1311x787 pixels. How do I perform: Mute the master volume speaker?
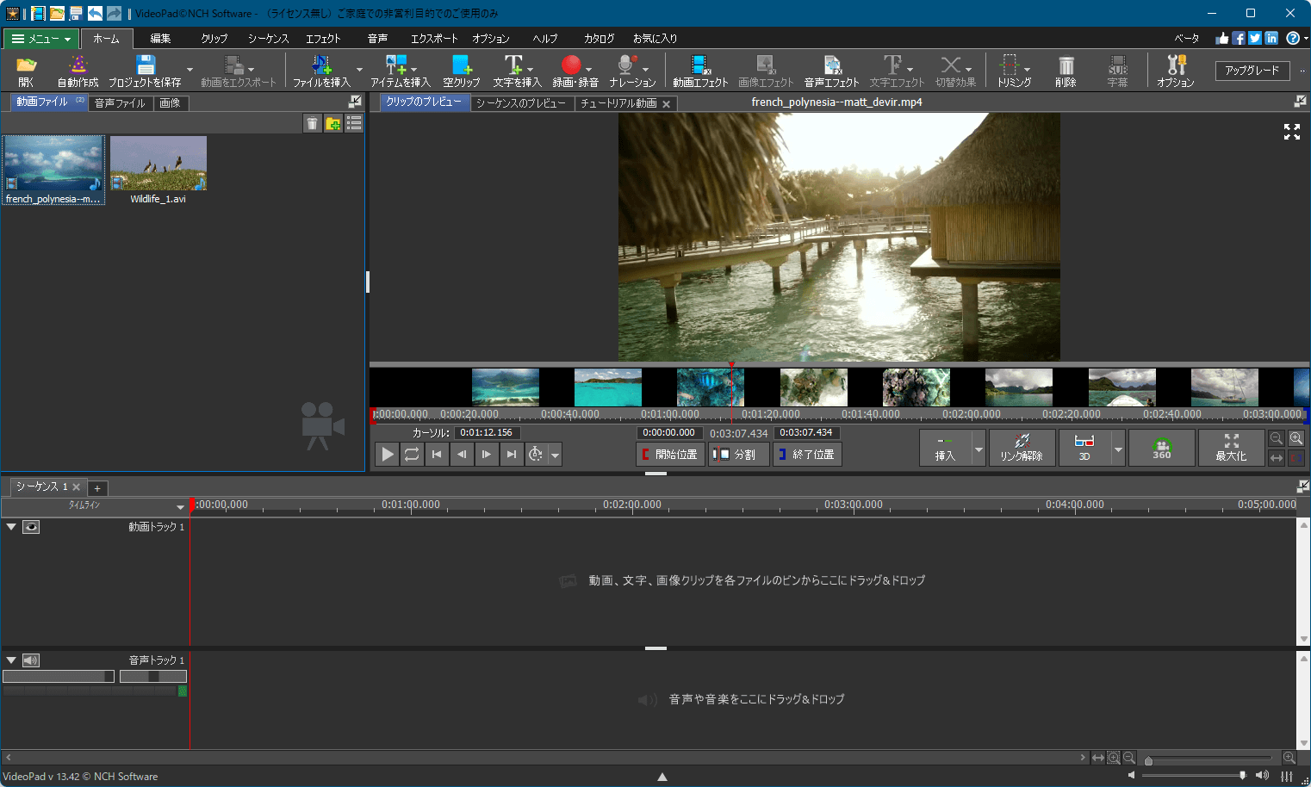[x=1132, y=776]
